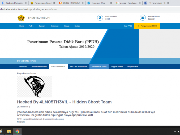Viewport: 180px width, 135px height.
Task: Select the Tata Cara Pendaftaran sub-tab
Action: [x=79, y=67]
